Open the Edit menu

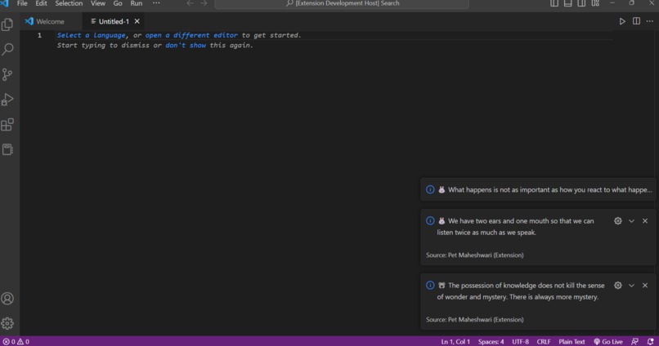pos(41,3)
